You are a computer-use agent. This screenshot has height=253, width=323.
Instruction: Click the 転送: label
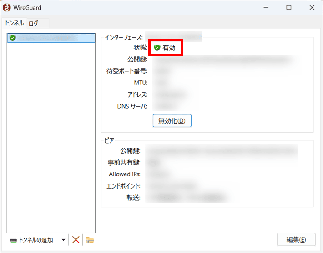coord(133,198)
